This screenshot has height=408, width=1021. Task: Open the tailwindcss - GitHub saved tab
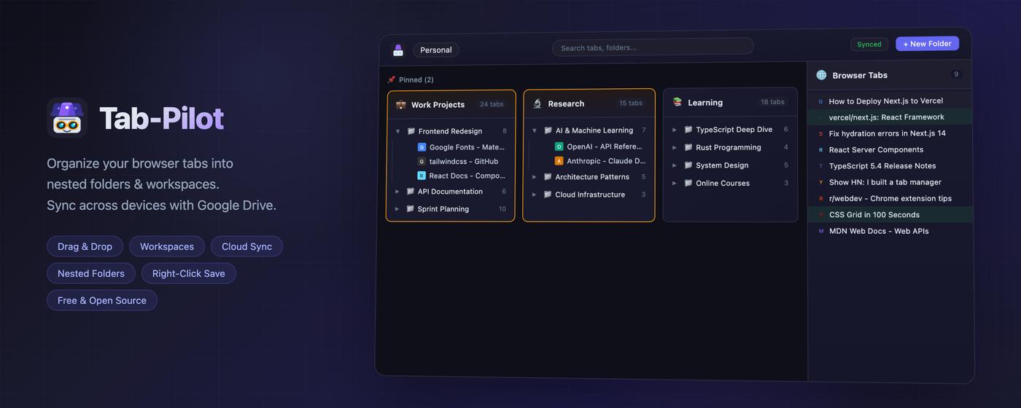pyautogui.click(x=461, y=162)
